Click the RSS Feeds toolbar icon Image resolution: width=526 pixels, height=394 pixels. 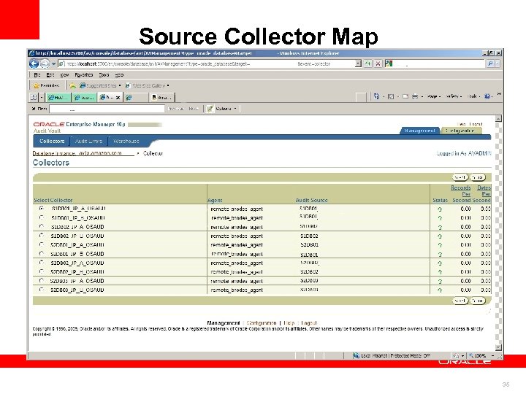(390, 96)
